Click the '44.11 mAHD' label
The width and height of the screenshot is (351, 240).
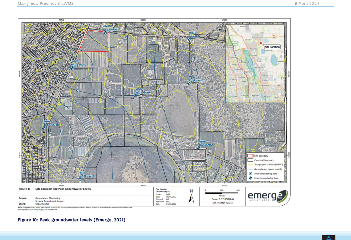coord(79,65)
